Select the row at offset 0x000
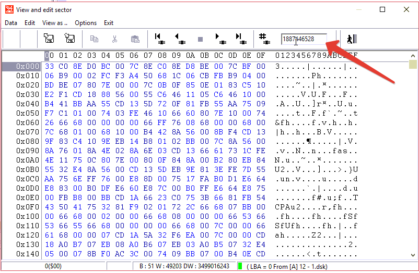This screenshot has height=273, width=419. click(21, 66)
